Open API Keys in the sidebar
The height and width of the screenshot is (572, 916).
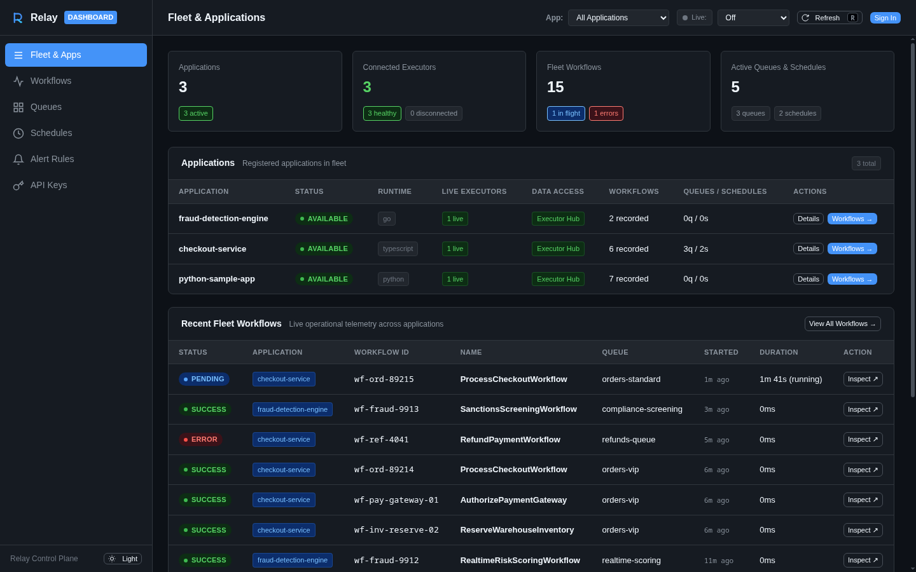tap(76, 185)
